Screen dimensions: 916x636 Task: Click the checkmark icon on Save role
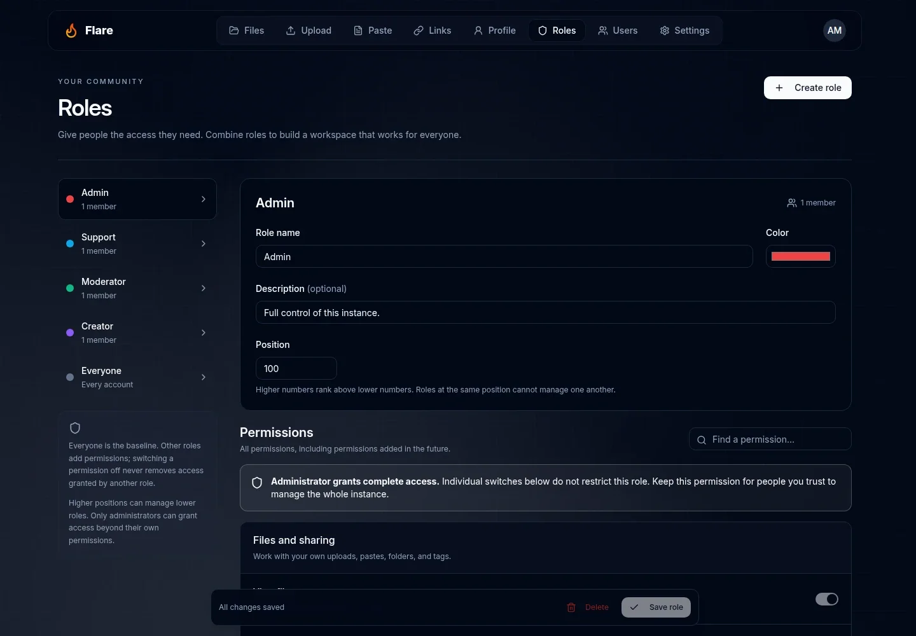pyautogui.click(x=634, y=607)
